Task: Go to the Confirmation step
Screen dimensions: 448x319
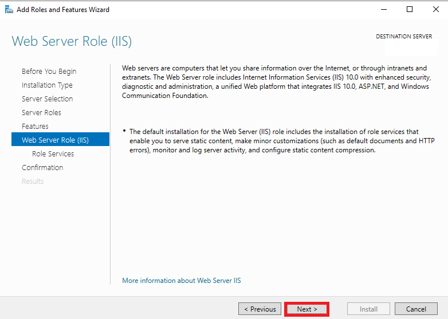Action: click(42, 167)
